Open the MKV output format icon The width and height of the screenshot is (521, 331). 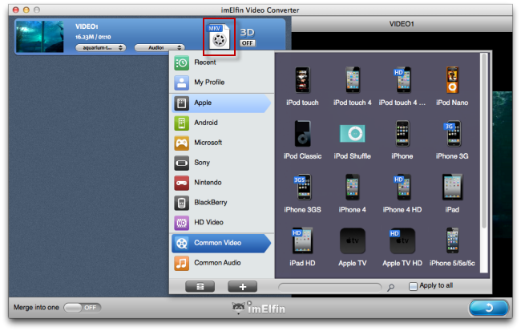(219, 37)
